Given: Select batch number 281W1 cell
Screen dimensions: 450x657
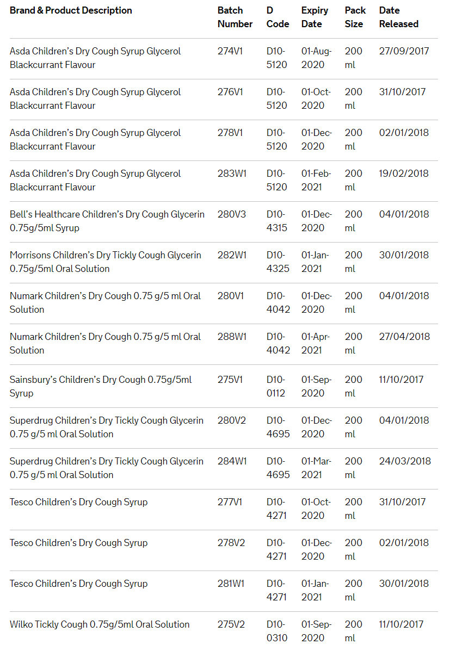Looking at the screenshot, I should pyautogui.click(x=231, y=584).
